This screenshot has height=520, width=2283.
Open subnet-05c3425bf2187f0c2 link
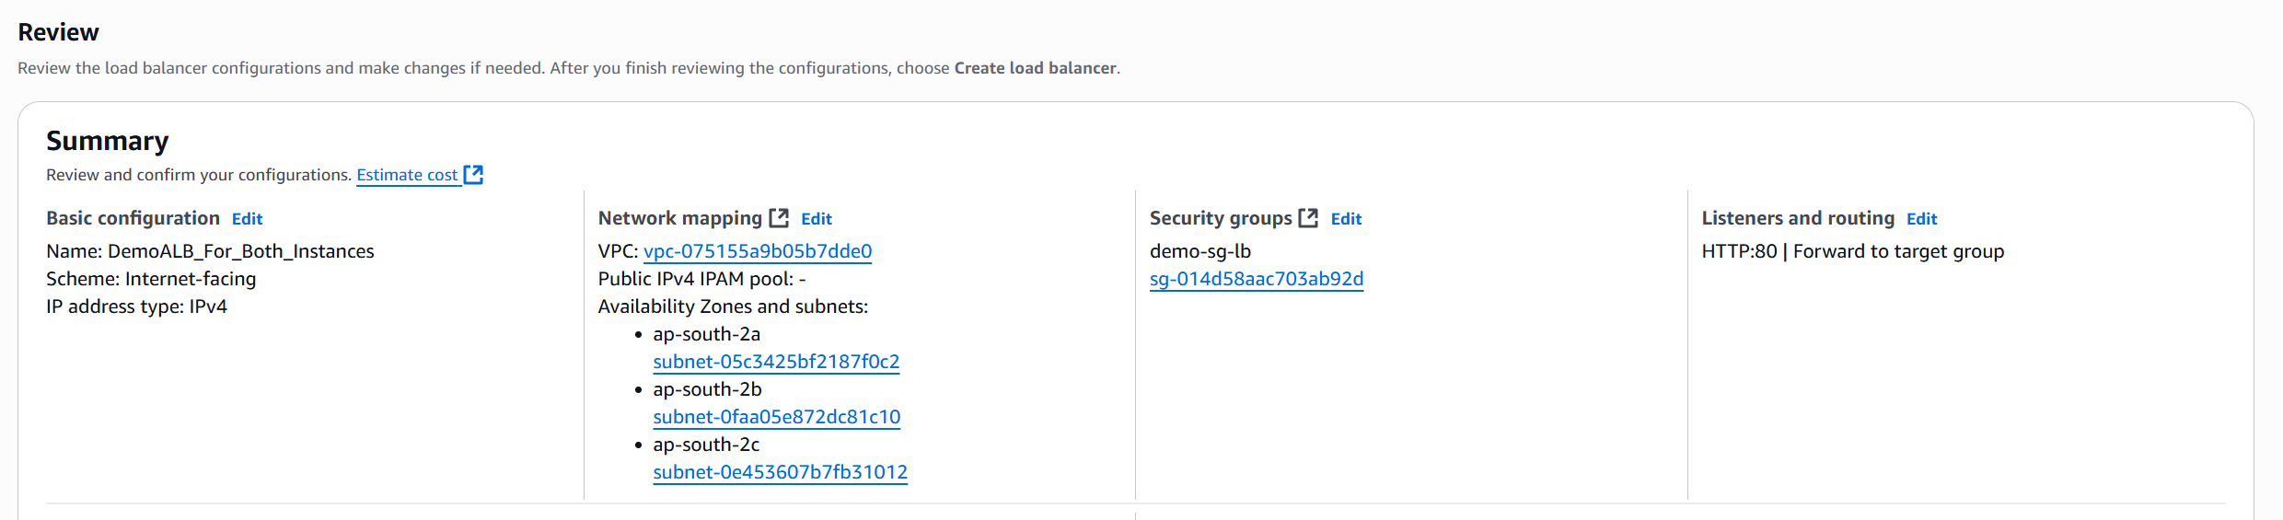tap(776, 362)
